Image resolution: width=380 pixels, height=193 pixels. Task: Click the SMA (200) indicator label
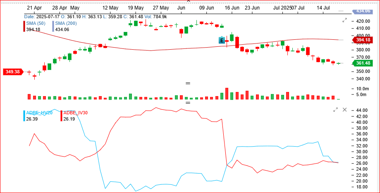click(x=66, y=24)
